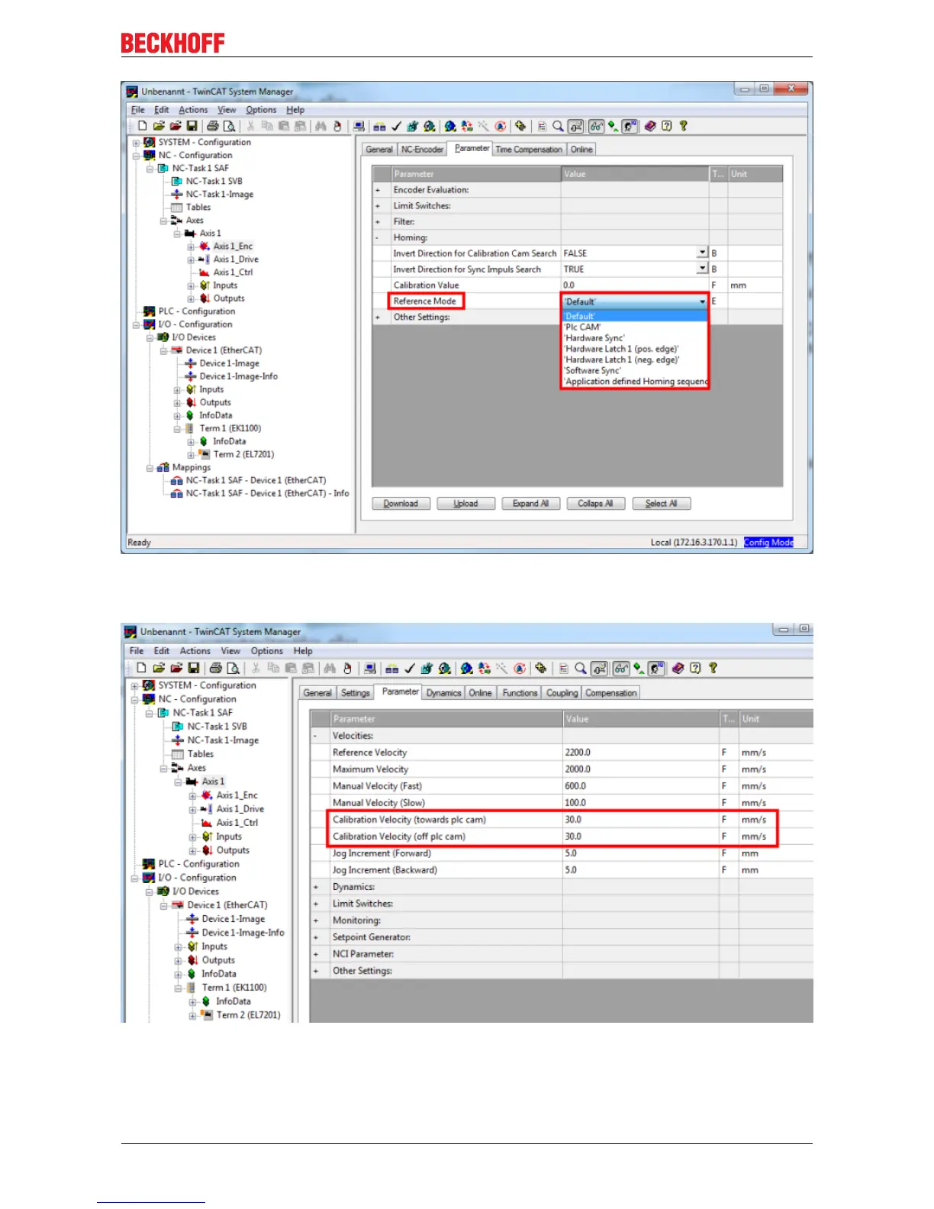Screen dimensions: 934x1209
Task: Select Axis 1_Drive in lower window tree
Action: 240,809
